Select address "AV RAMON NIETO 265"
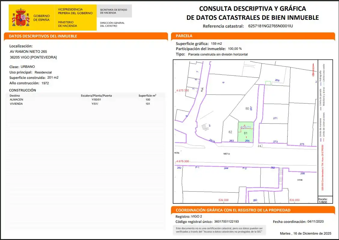This screenshot has width=339, height=240. pos(28,52)
